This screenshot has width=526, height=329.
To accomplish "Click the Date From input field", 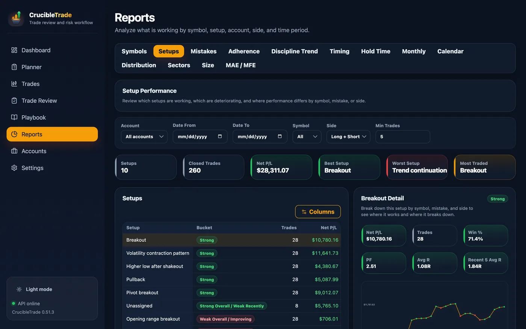I will pos(200,136).
